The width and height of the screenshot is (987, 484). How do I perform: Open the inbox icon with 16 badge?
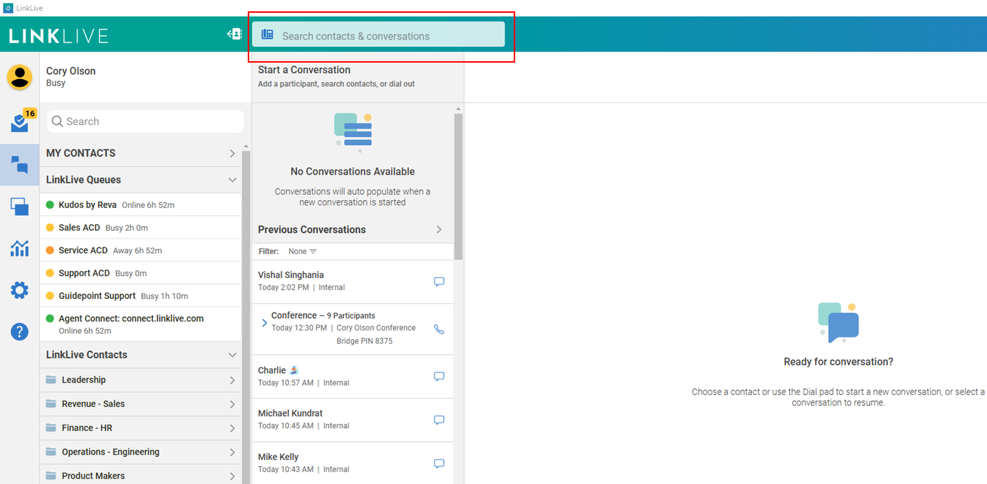coord(20,122)
